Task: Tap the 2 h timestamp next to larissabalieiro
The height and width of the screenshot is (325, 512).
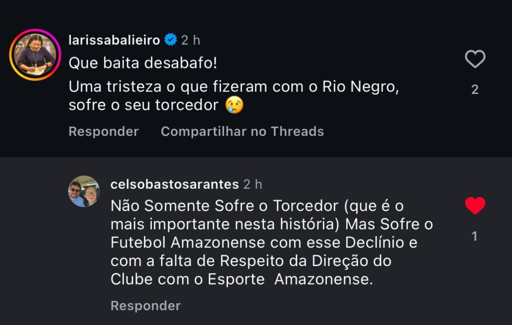Action: click(190, 40)
